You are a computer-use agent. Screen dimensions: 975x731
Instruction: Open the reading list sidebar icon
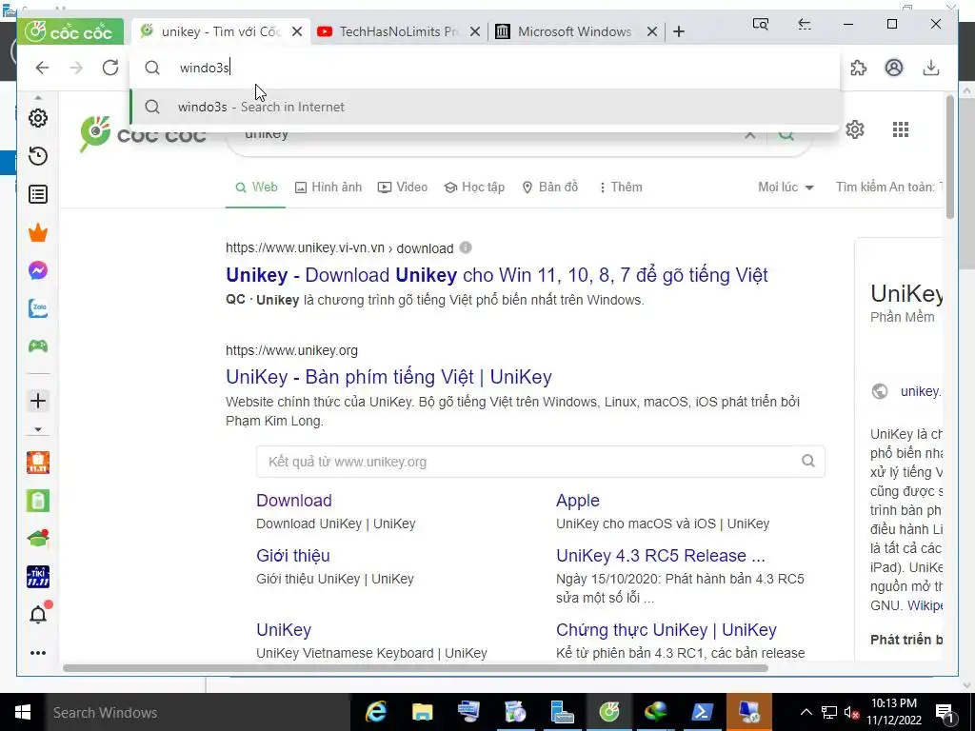[38, 194]
